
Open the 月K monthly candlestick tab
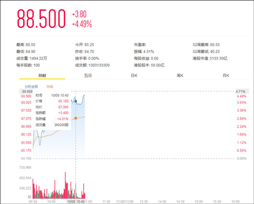tap(226, 76)
